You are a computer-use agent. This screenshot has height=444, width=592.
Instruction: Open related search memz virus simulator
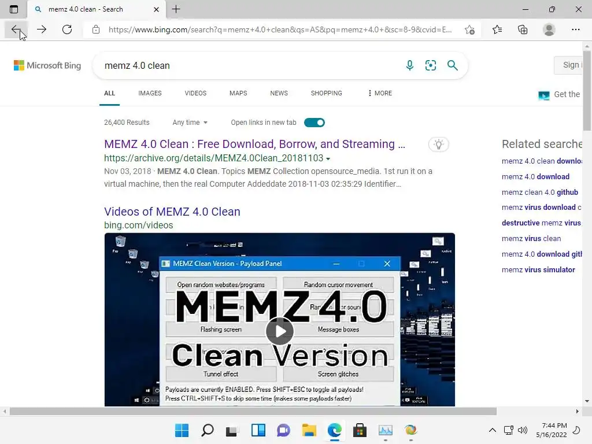538,269
